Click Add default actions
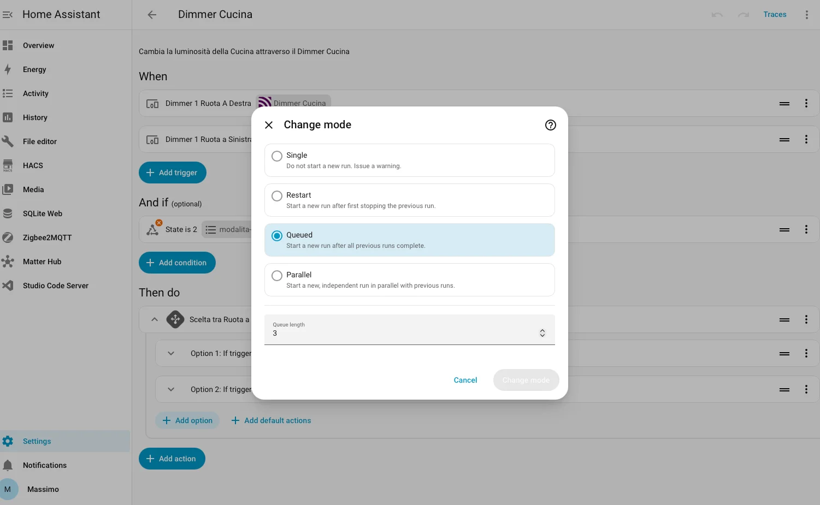 click(x=271, y=420)
